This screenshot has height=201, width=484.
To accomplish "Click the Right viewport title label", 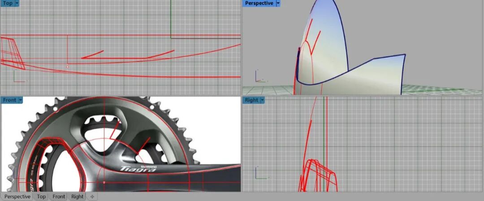I will point(251,100).
